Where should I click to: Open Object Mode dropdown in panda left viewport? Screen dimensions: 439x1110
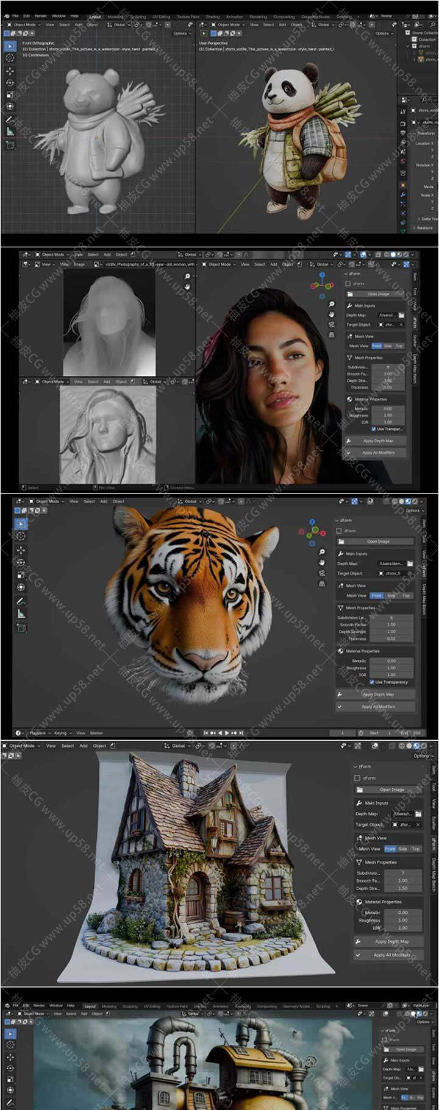tap(24, 25)
